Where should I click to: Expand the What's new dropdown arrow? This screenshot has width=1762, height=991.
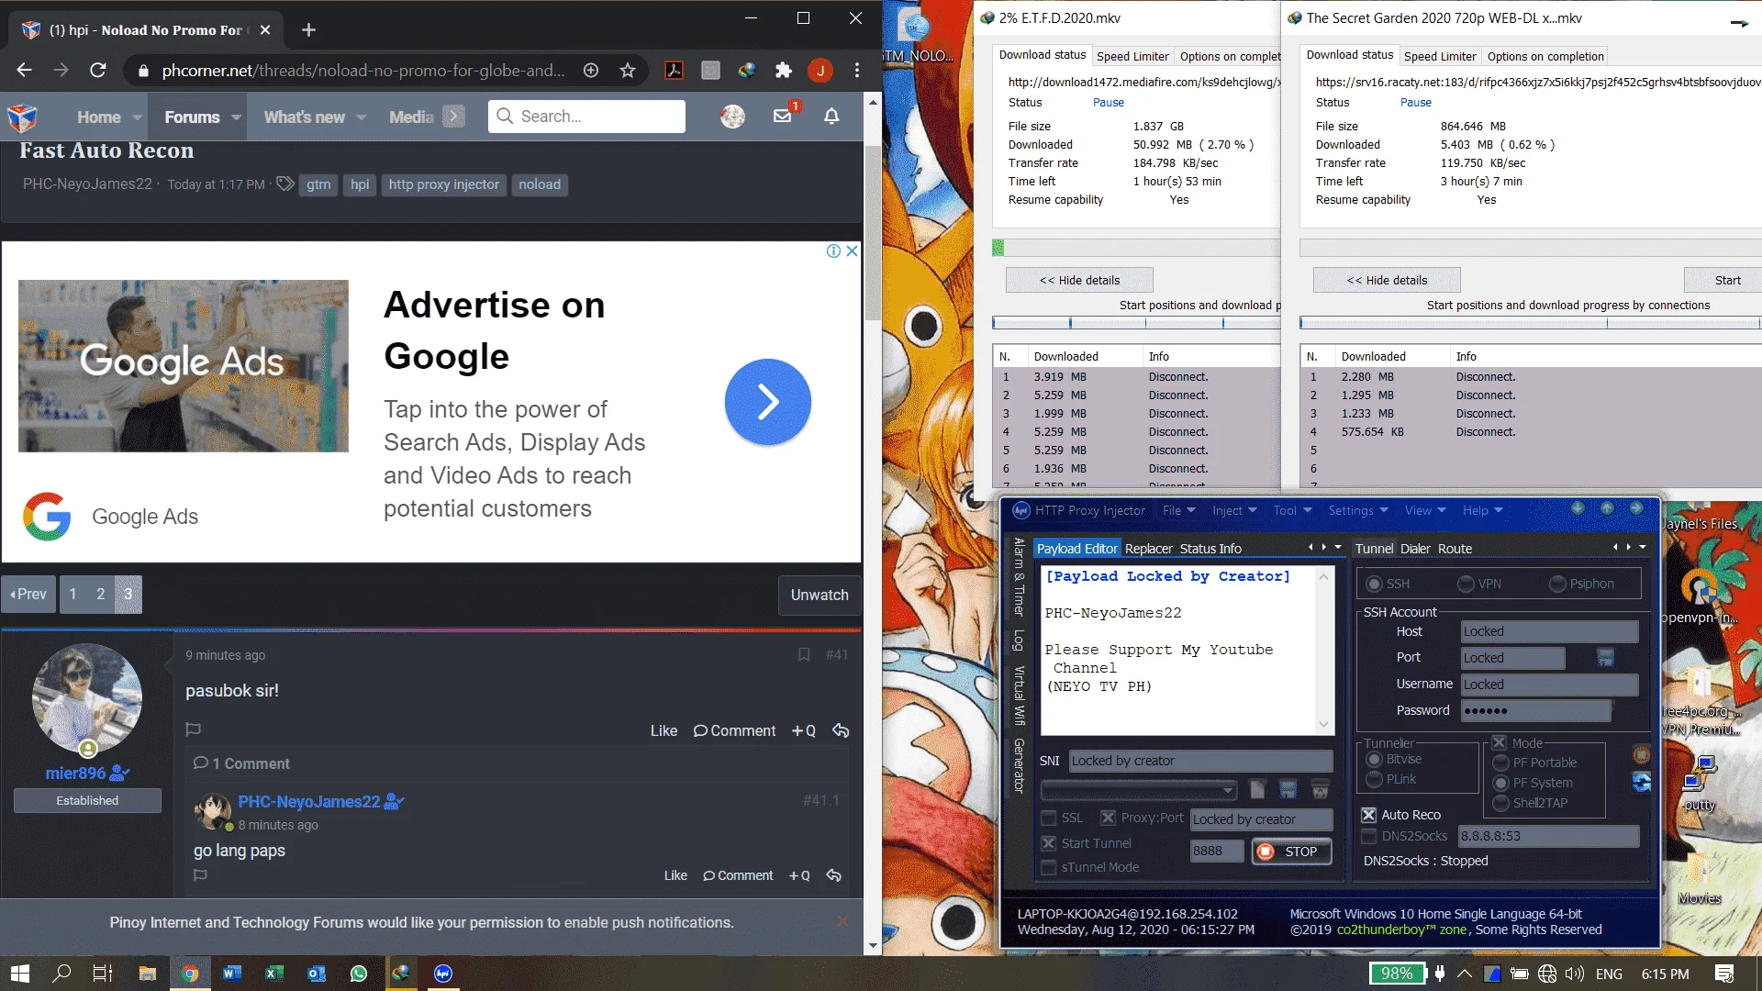click(x=361, y=117)
